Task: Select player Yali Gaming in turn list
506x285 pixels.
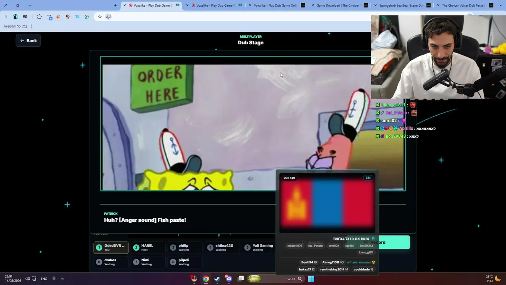Action: point(259,247)
